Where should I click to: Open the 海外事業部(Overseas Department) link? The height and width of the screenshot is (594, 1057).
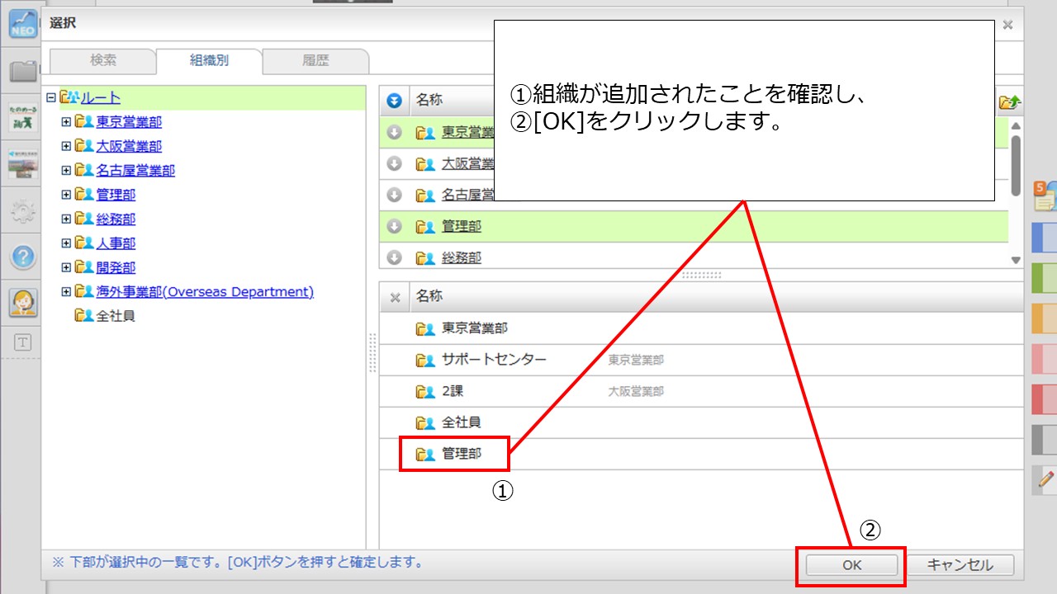[205, 292]
